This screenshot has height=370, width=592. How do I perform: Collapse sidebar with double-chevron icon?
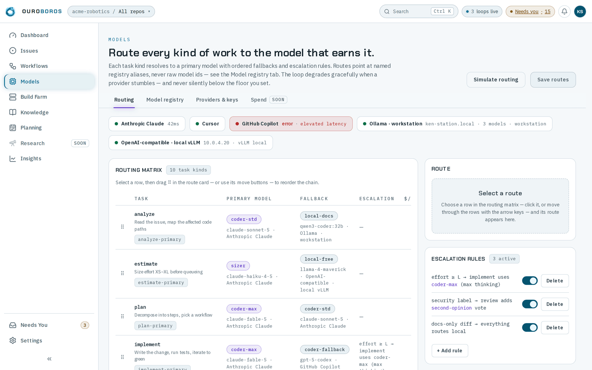(49, 359)
